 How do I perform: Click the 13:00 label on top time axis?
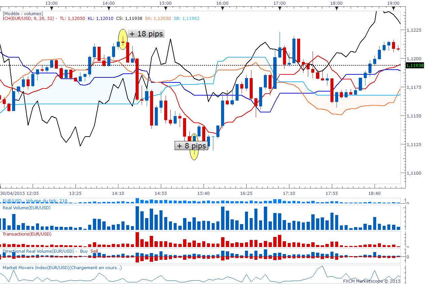[51, 3]
